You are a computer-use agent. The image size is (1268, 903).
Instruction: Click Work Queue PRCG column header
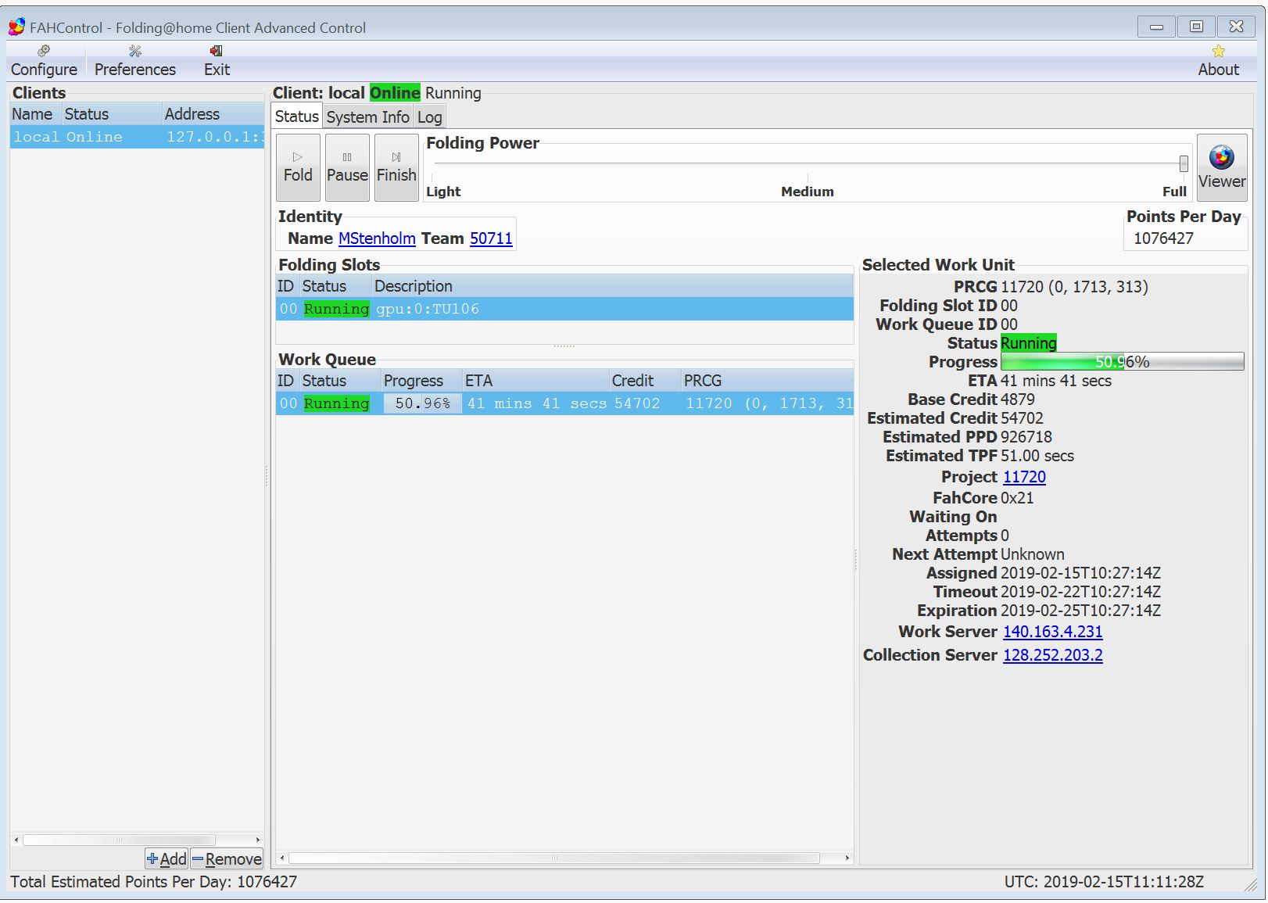(x=767, y=381)
